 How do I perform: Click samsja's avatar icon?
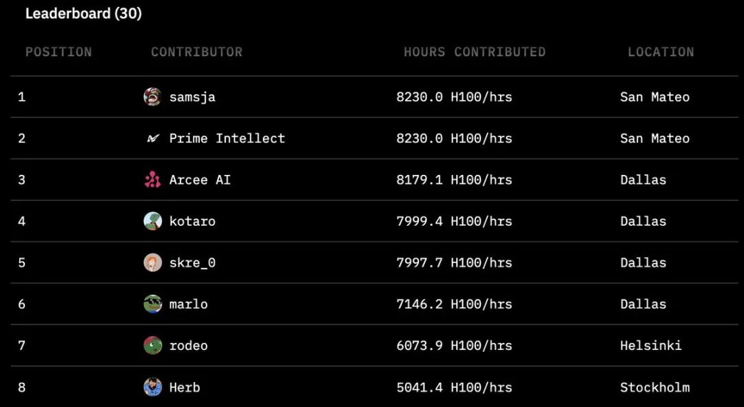(x=152, y=97)
